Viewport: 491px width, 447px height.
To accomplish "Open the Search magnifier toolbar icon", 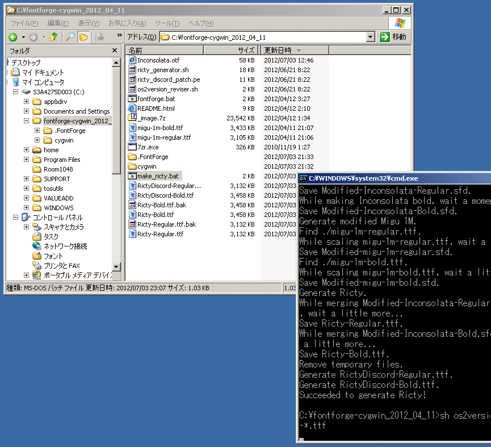I will pos(70,37).
